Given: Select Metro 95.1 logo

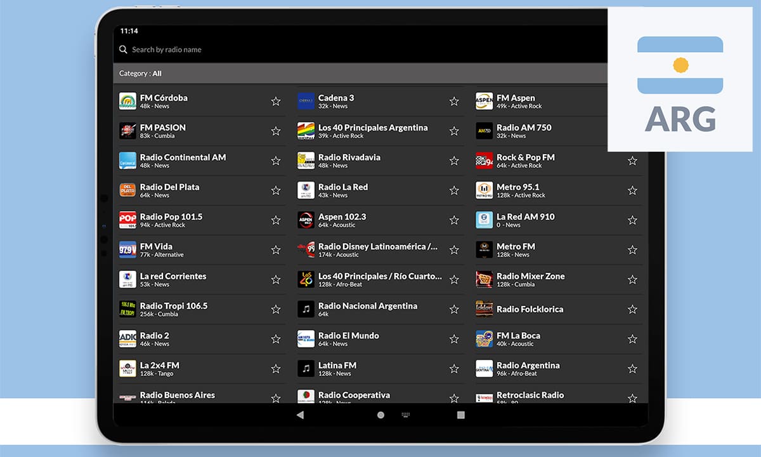Looking at the screenshot, I should 484,190.
